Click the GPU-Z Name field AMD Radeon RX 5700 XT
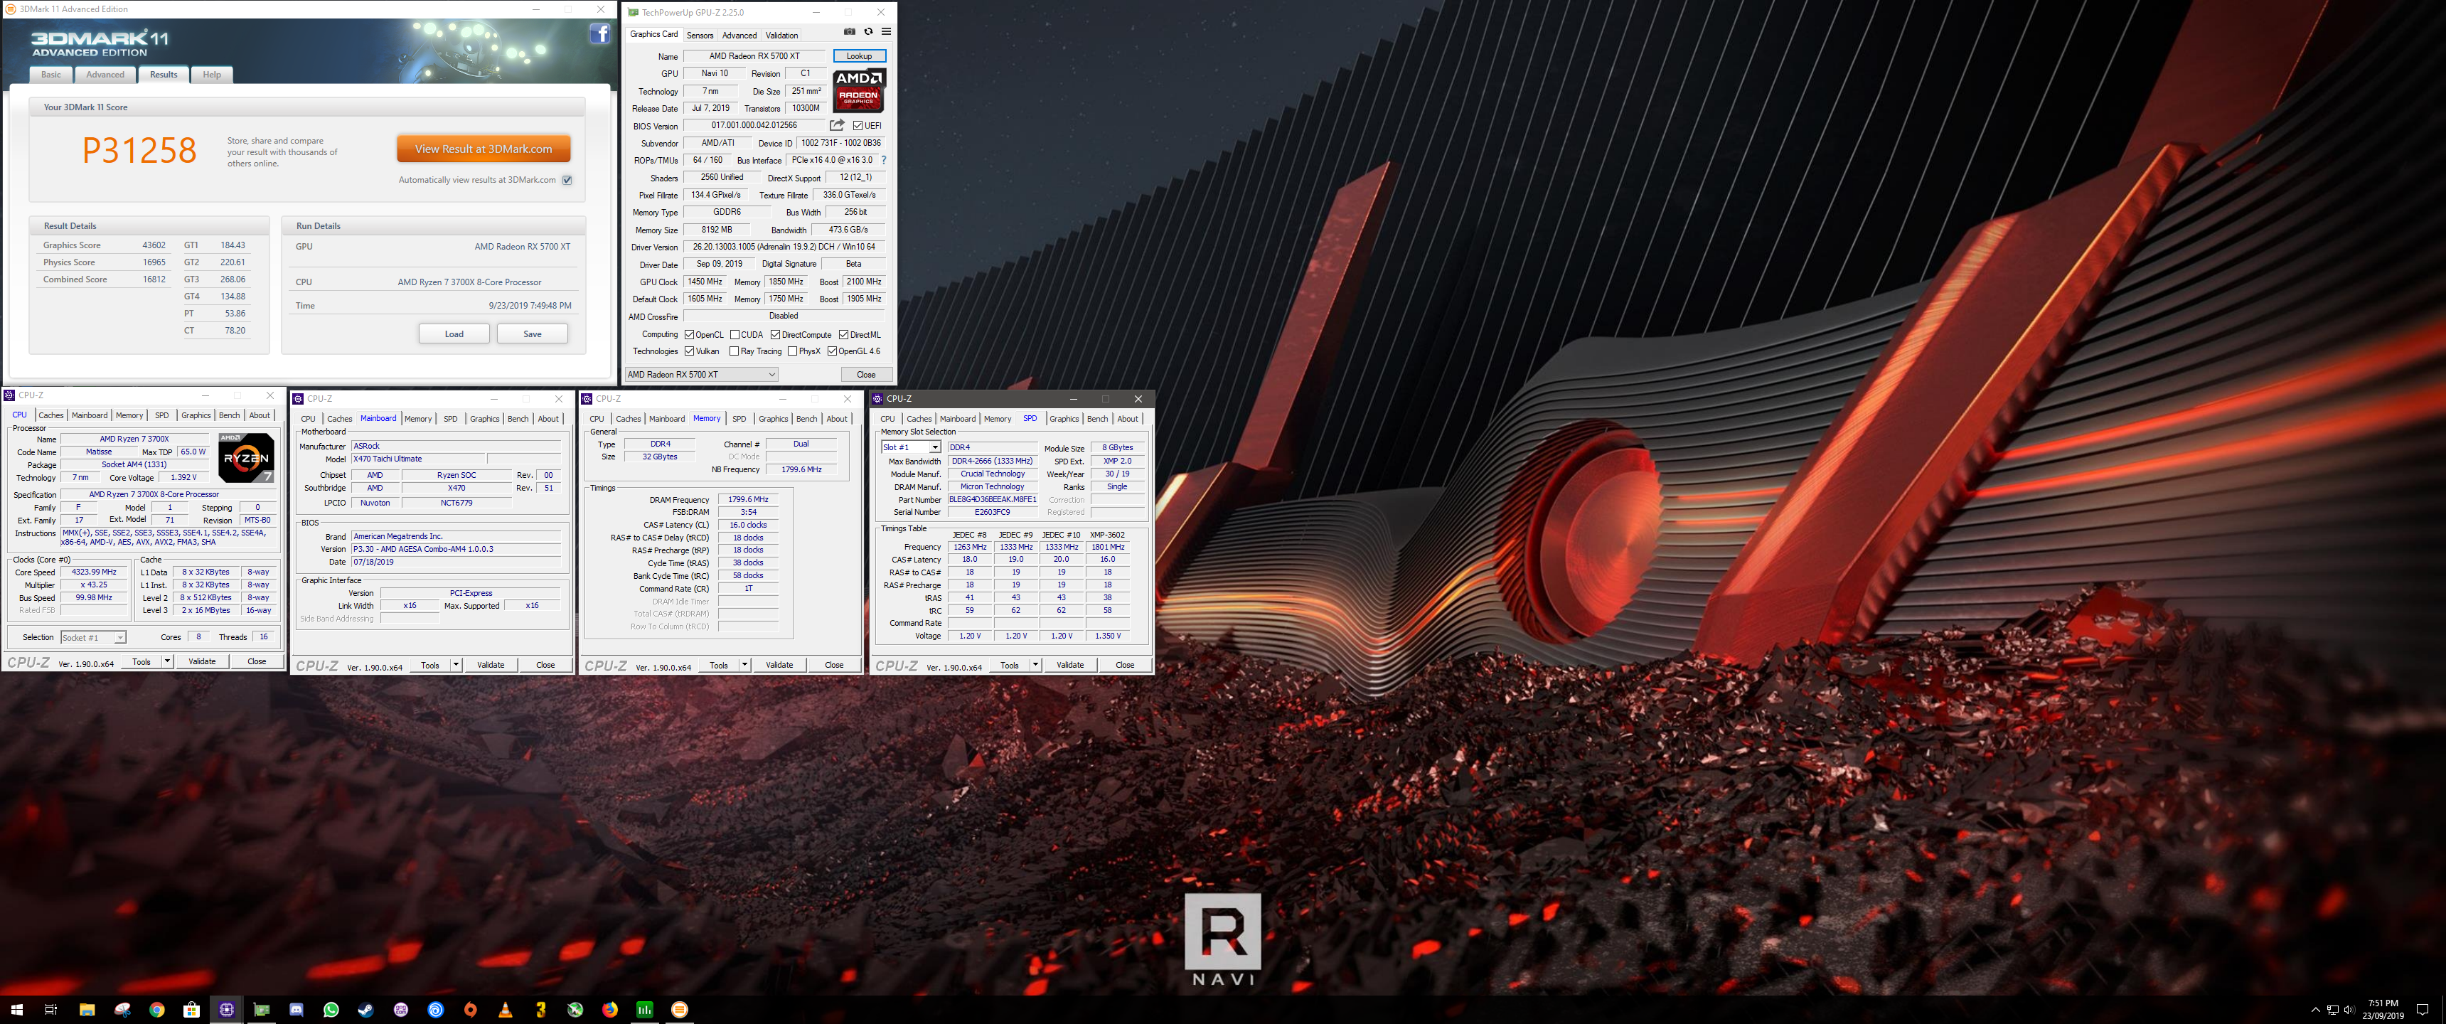The height and width of the screenshot is (1024, 2446). pyautogui.click(x=755, y=56)
